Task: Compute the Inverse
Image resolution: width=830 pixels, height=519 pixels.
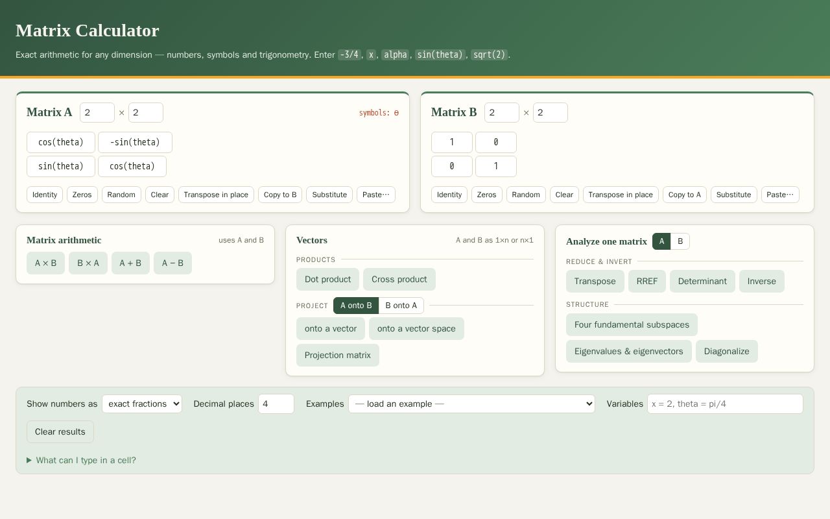Action: [x=762, y=281]
